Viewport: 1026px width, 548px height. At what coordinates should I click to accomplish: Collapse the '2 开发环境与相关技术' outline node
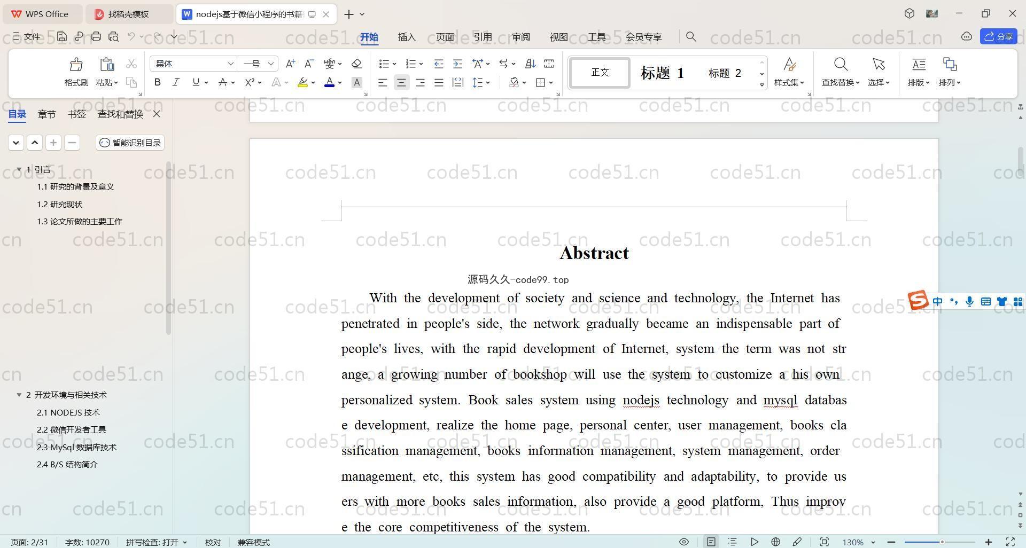pos(19,395)
